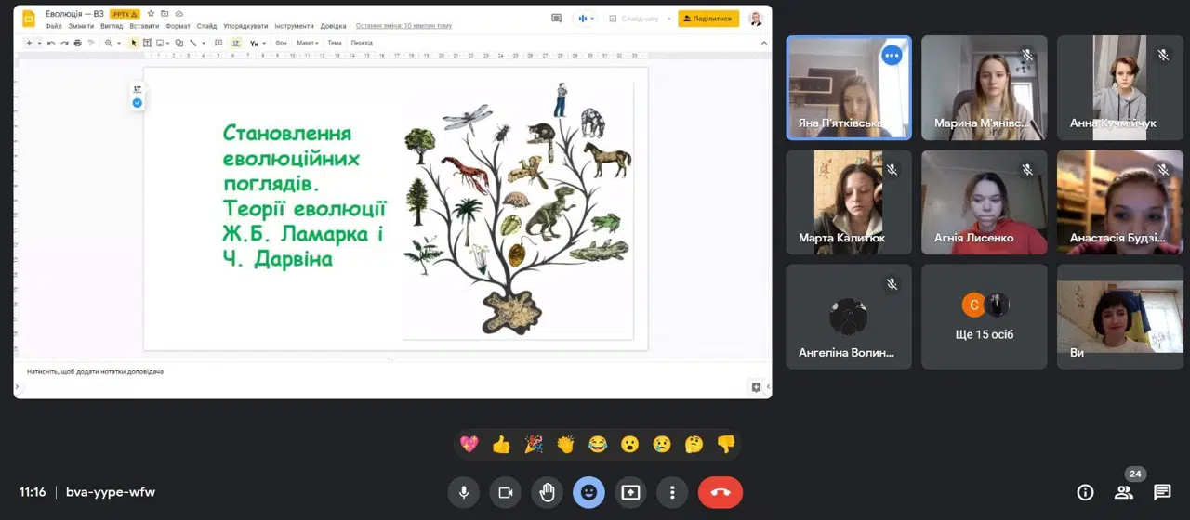Open the input tools Ук button
The height and width of the screenshot is (520, 1190).
(x=254, y=43)
